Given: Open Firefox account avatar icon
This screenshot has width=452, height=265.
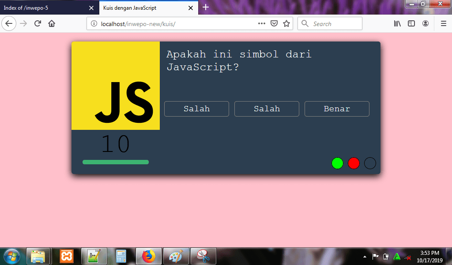Looking at the screenshot, I should coord(426,23).
